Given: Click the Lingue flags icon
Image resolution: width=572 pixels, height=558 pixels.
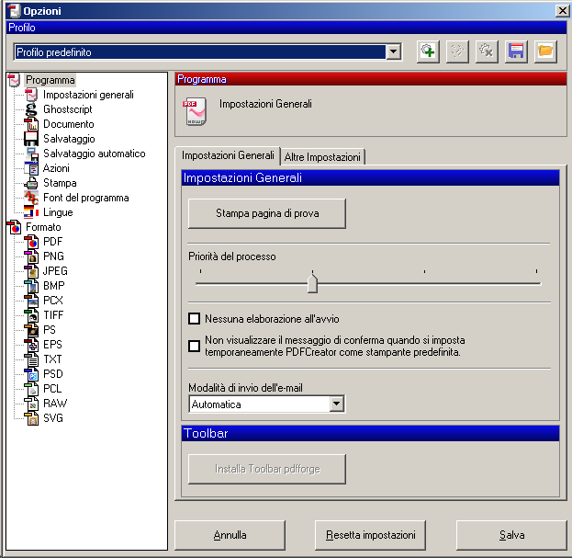Looking at the screenshot, I should (31, 212).
